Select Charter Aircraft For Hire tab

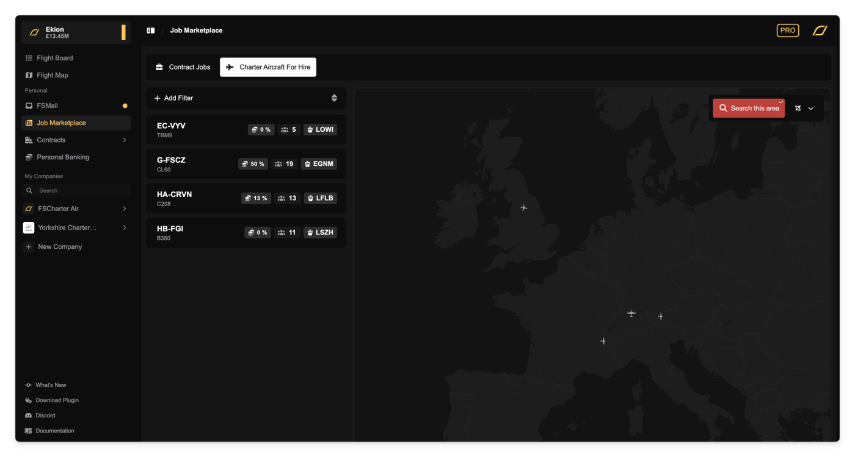click(x=268, y=67)
